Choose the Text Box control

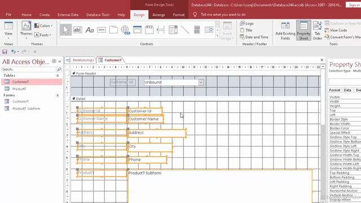pyautogui.click(x=78, y=30)
